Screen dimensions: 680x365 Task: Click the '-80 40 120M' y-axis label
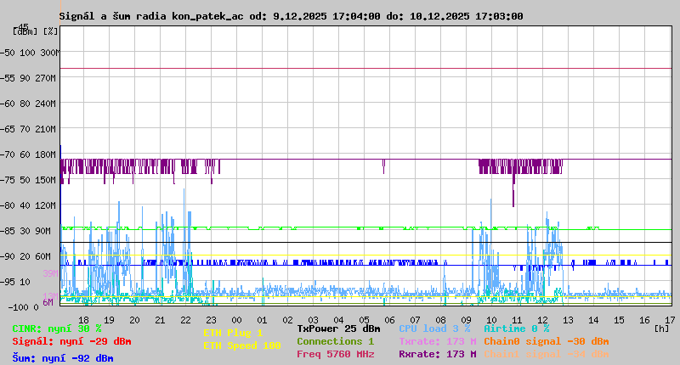28,205
